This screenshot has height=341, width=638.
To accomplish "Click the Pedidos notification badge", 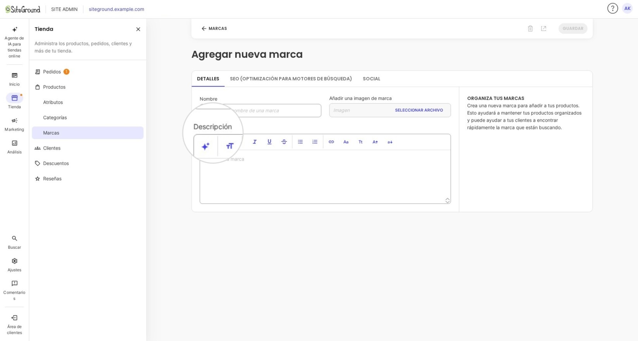I will (66, 72).
